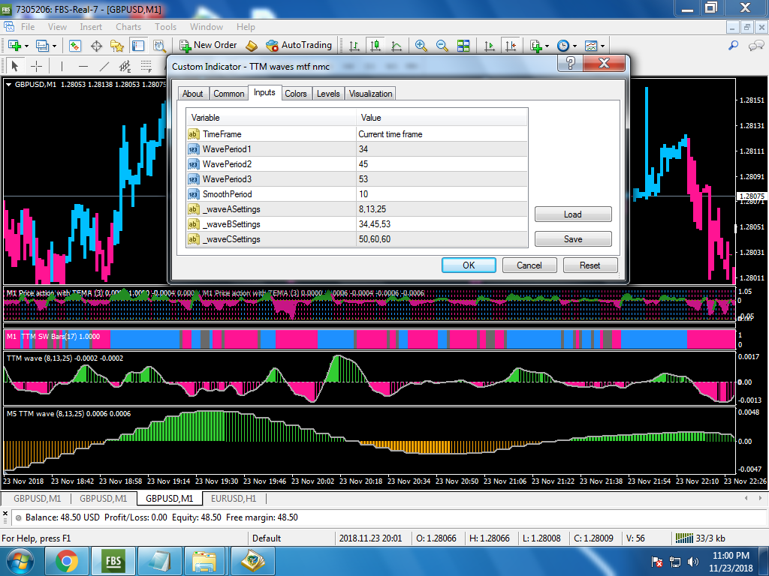
Task: Click the volume speaker tray icon
Action: (692, 562)
